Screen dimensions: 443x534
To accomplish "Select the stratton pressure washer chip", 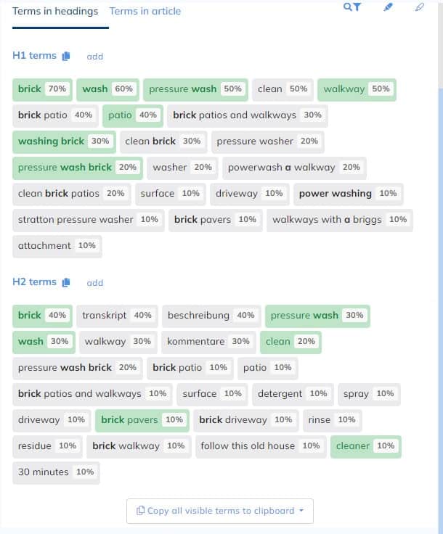I will pos(89,220).
